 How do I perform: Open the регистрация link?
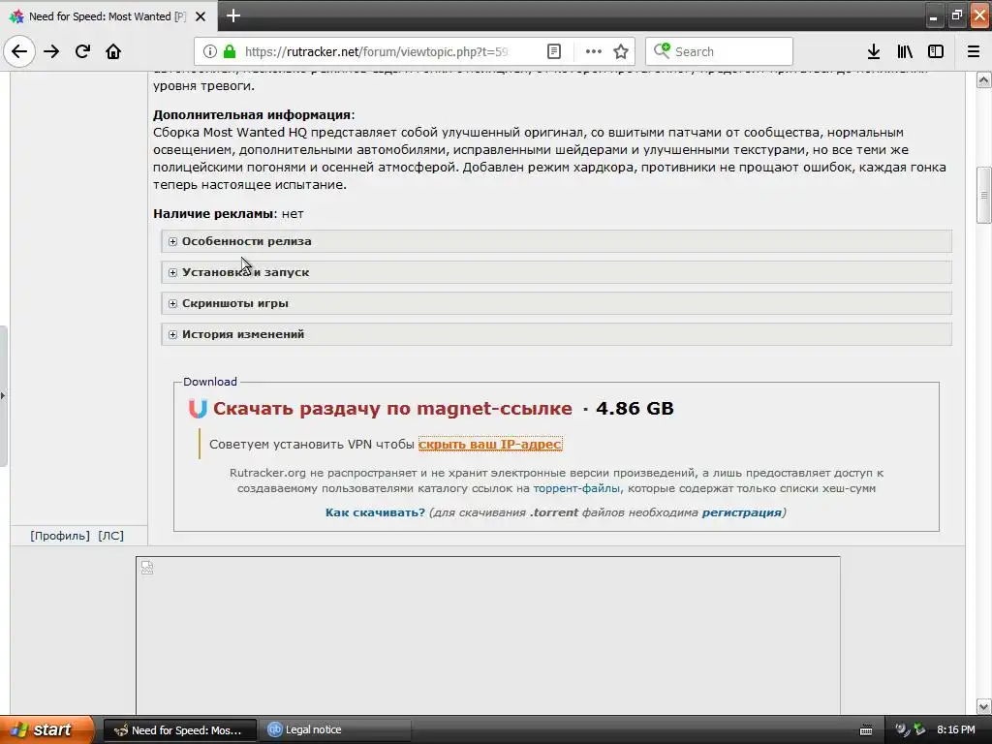click(741, 512)
